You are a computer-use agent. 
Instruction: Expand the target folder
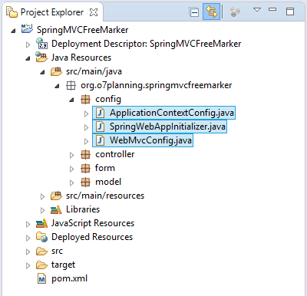(28, 265)
